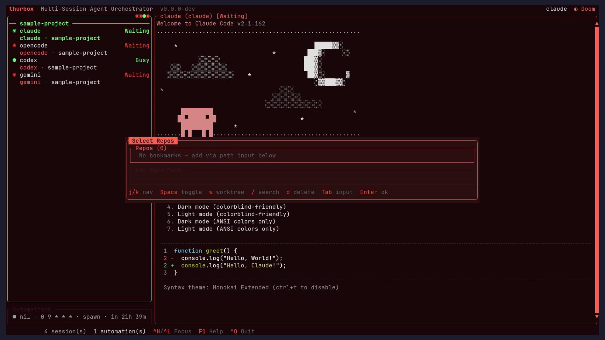Click the red vertical scrollbar thumb
Screen dimensions: 605x340
coord(596,170)
